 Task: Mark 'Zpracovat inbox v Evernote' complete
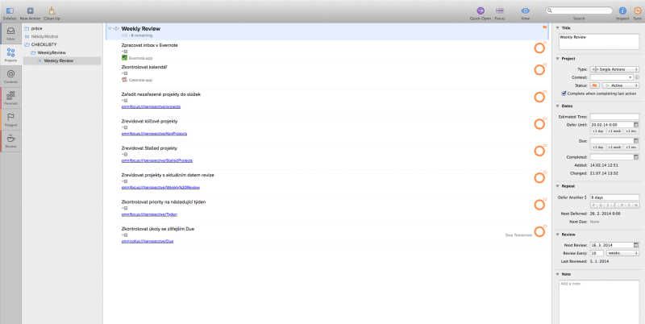click(x=539, y=48)
